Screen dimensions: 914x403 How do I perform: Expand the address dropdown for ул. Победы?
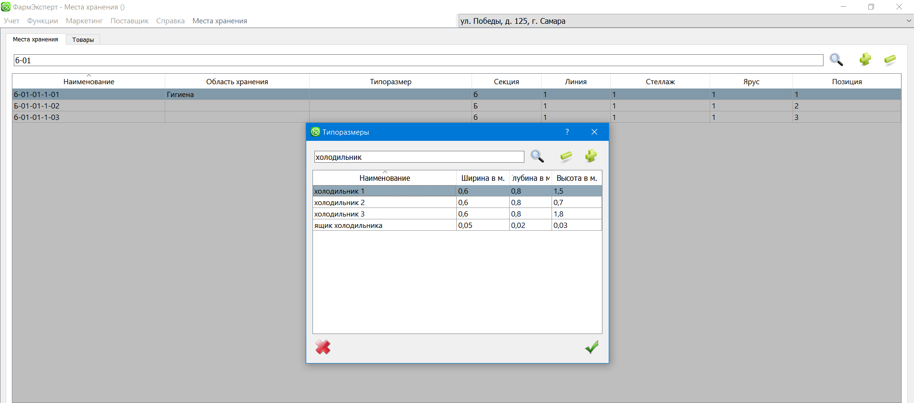908,21
